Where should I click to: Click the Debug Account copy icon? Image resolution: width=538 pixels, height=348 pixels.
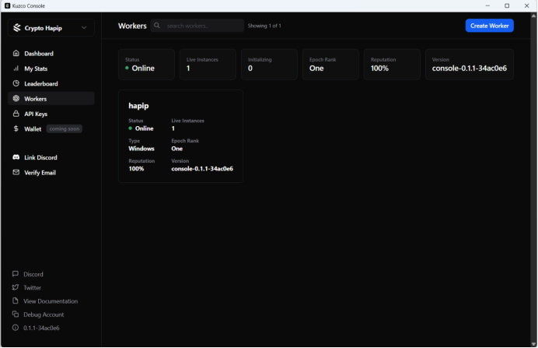[x=15, y=315]
